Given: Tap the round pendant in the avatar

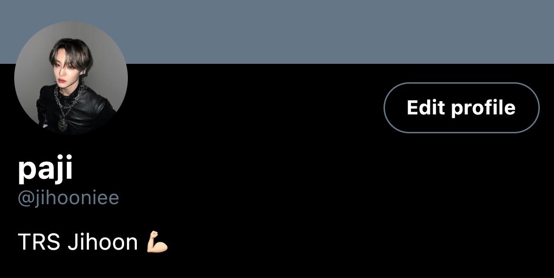Looking at the screenshot, I should pos(63,124).
